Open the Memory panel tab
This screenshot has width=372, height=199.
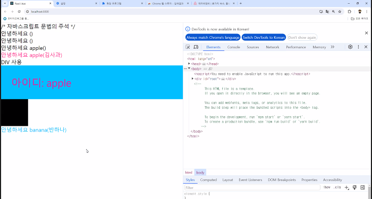tap(319, 47)
